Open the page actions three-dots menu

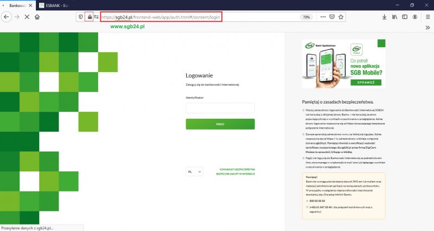click(323, 17)
